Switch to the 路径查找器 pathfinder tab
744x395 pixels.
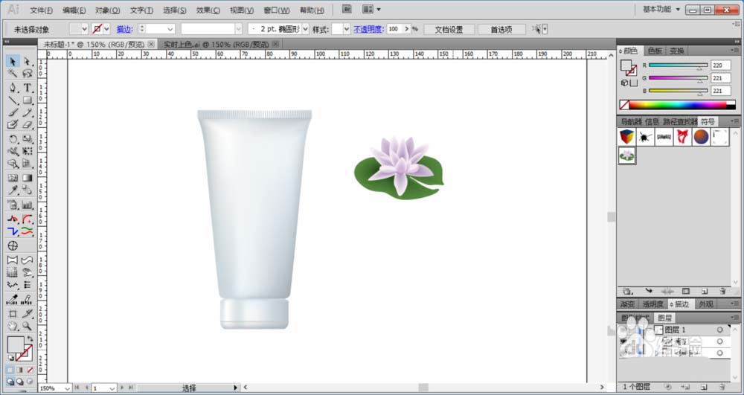[x=680, y=122]
